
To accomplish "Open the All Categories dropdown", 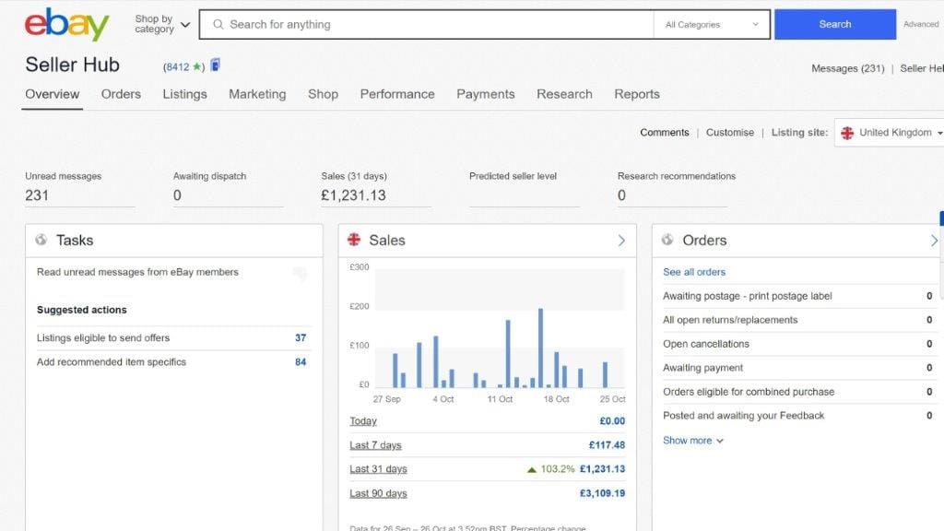I will (x=712, y=25).
